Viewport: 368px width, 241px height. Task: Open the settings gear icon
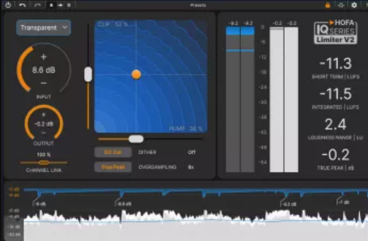click(x=354, y=5)
